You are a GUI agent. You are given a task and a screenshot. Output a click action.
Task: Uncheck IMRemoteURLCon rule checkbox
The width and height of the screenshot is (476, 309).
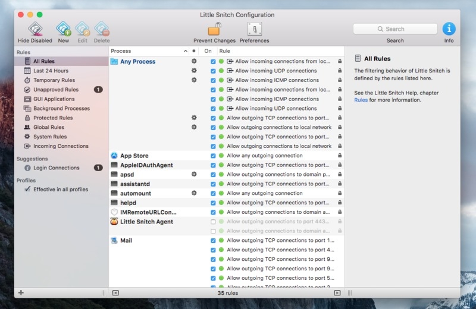213,212
